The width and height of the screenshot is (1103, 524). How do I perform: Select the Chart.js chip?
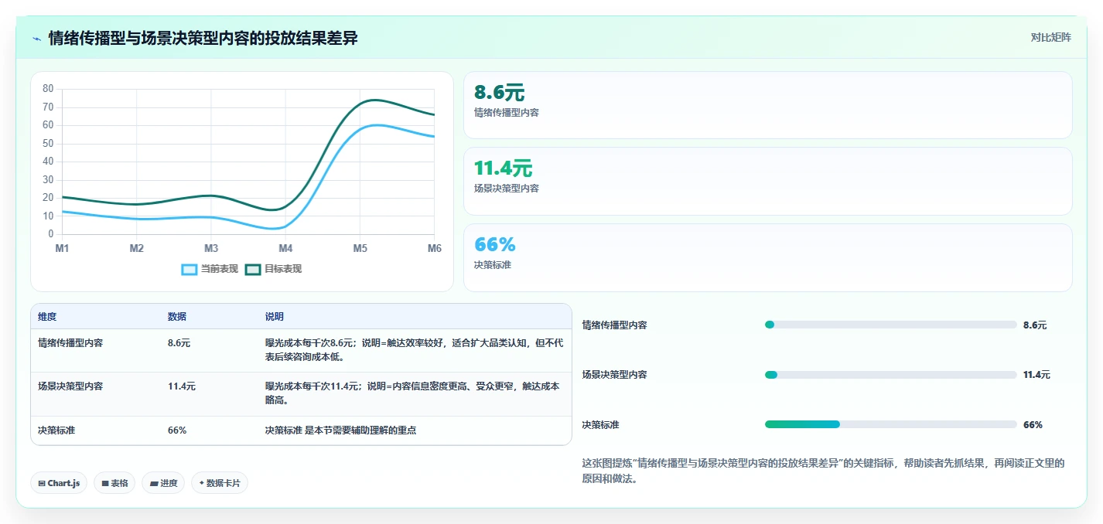click(x=59, y=483)
